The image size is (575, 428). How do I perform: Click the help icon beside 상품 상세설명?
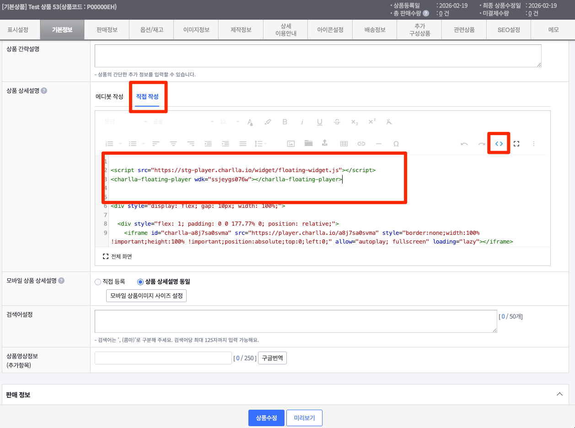click(44, 91)
